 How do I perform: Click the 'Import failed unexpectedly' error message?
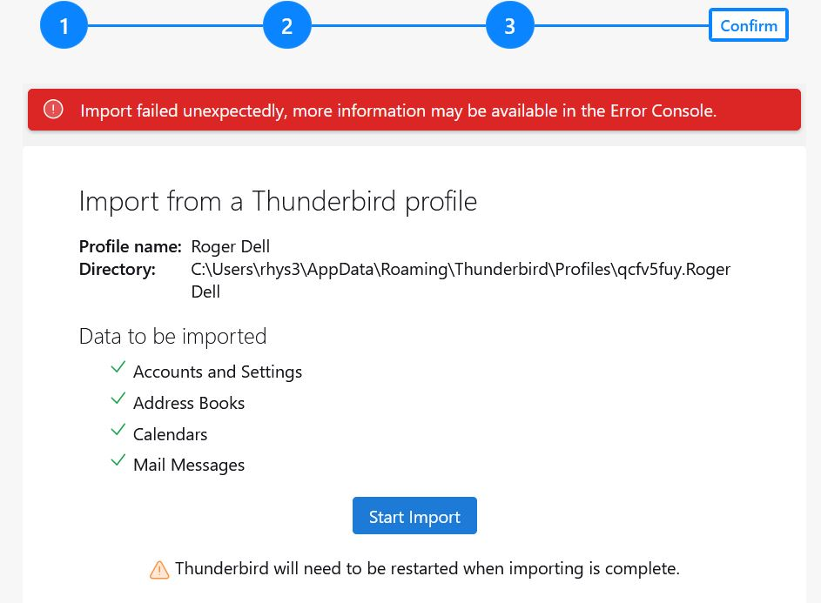[x=399, y=111]
